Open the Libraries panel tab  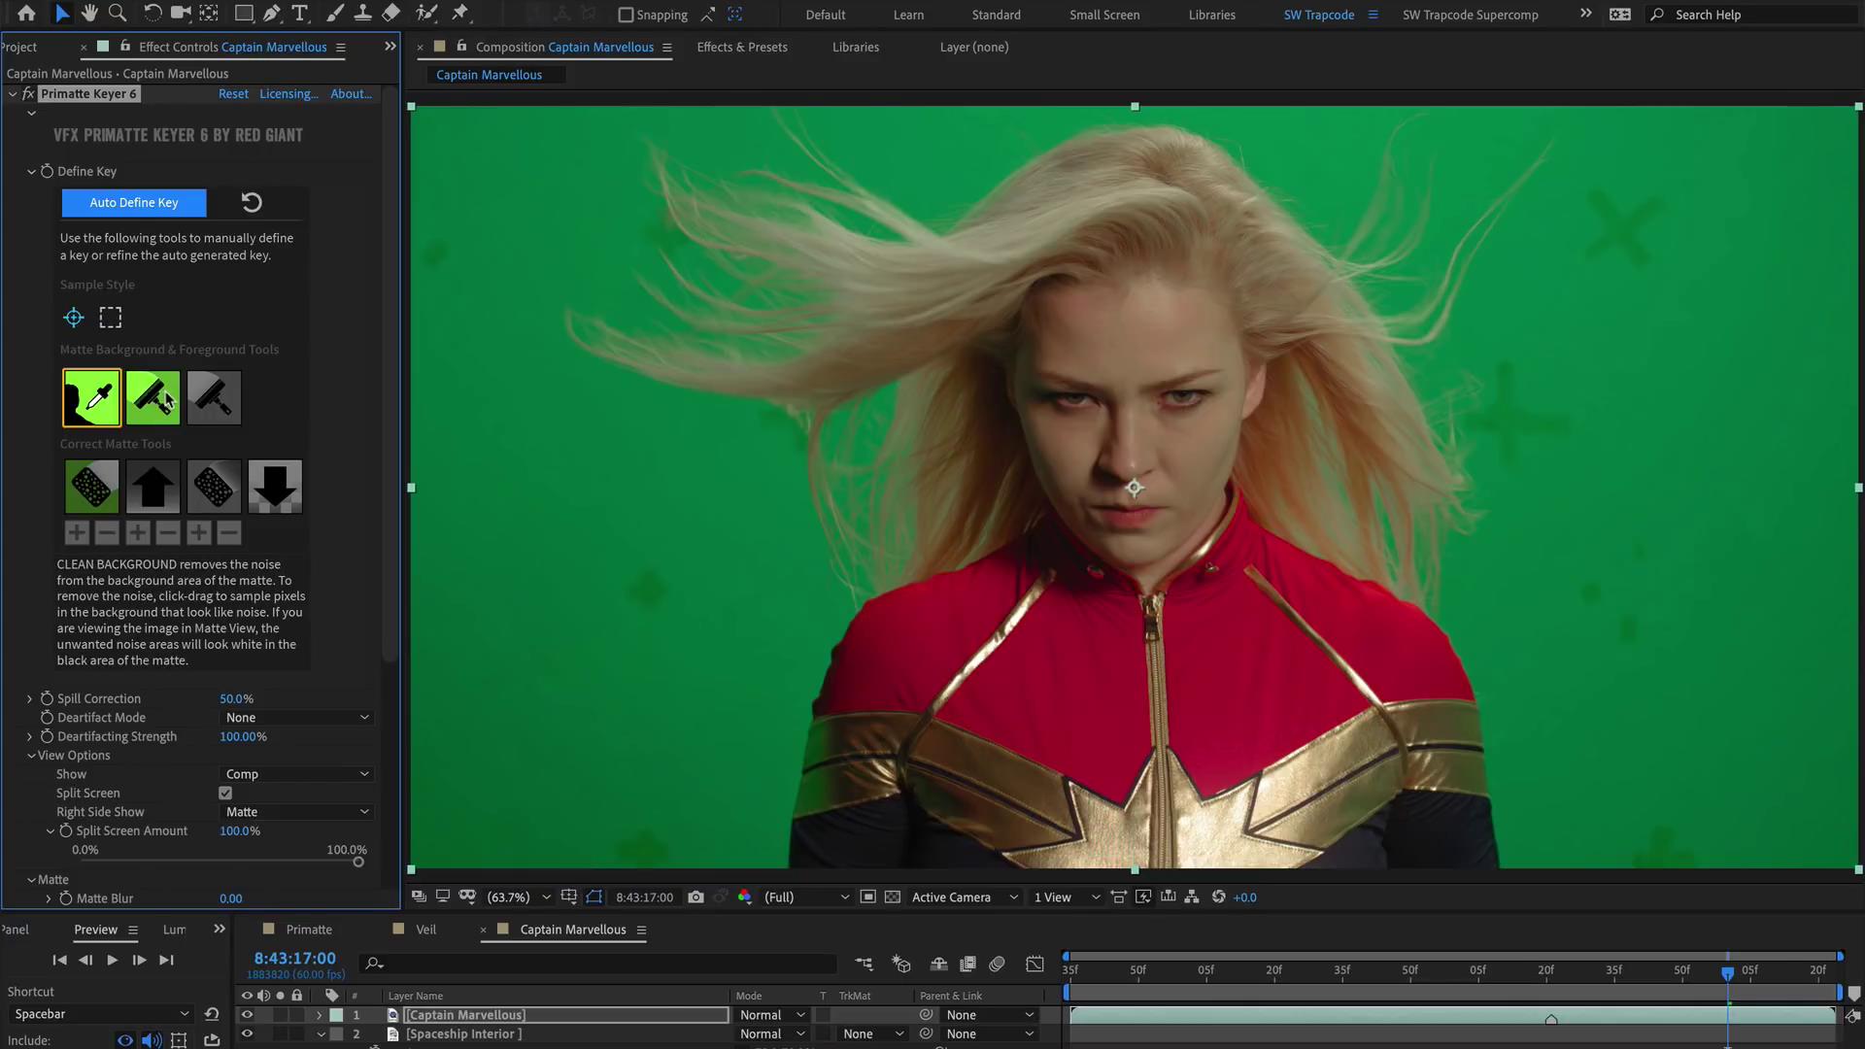point(855,47)
